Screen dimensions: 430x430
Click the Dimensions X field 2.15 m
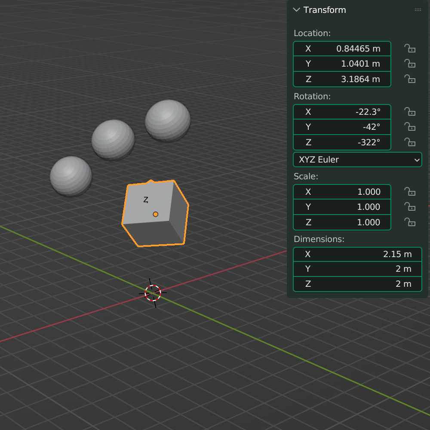point(357,254)
